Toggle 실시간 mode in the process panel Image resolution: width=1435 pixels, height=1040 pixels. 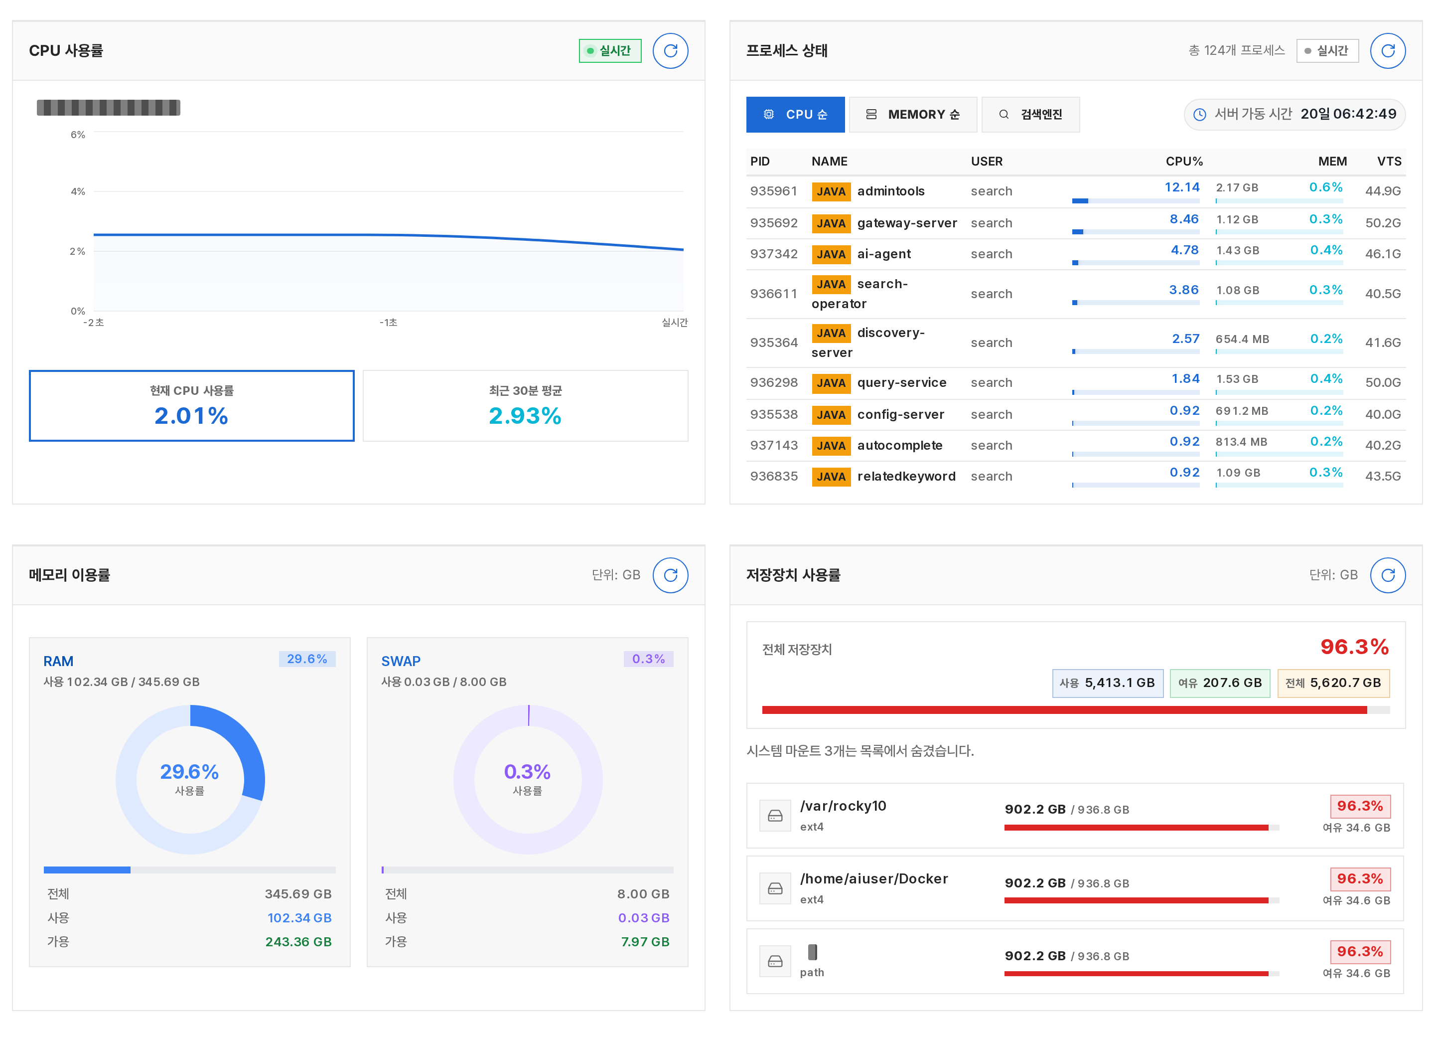[x=1327, y=51]
